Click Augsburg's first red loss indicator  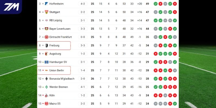[156, 54]
